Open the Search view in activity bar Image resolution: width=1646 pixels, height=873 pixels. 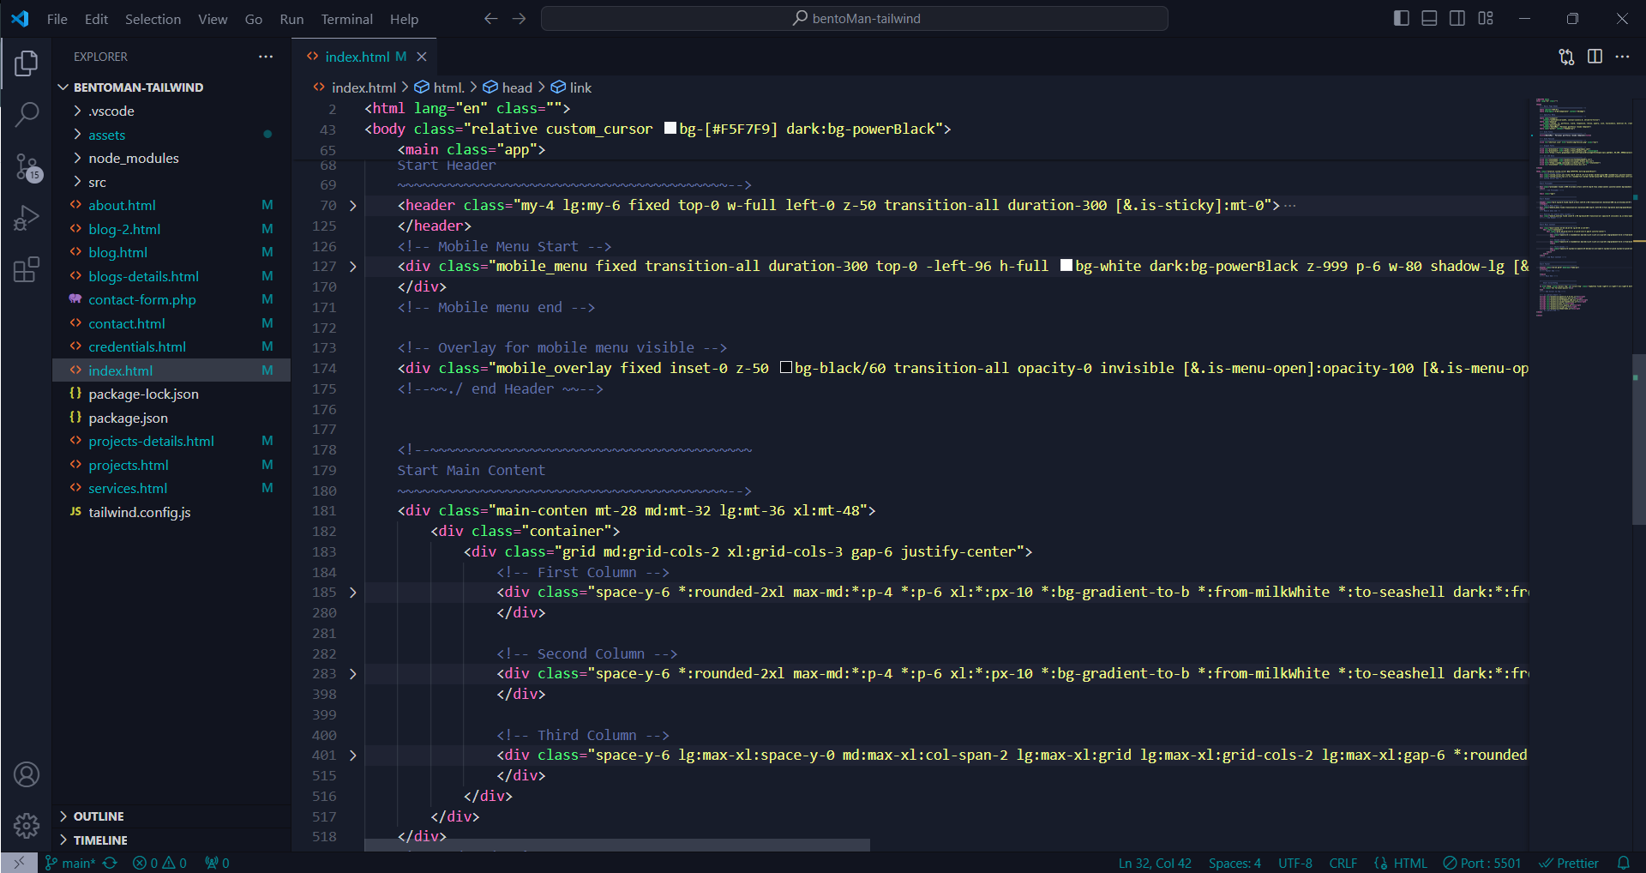tap(27, 114)
